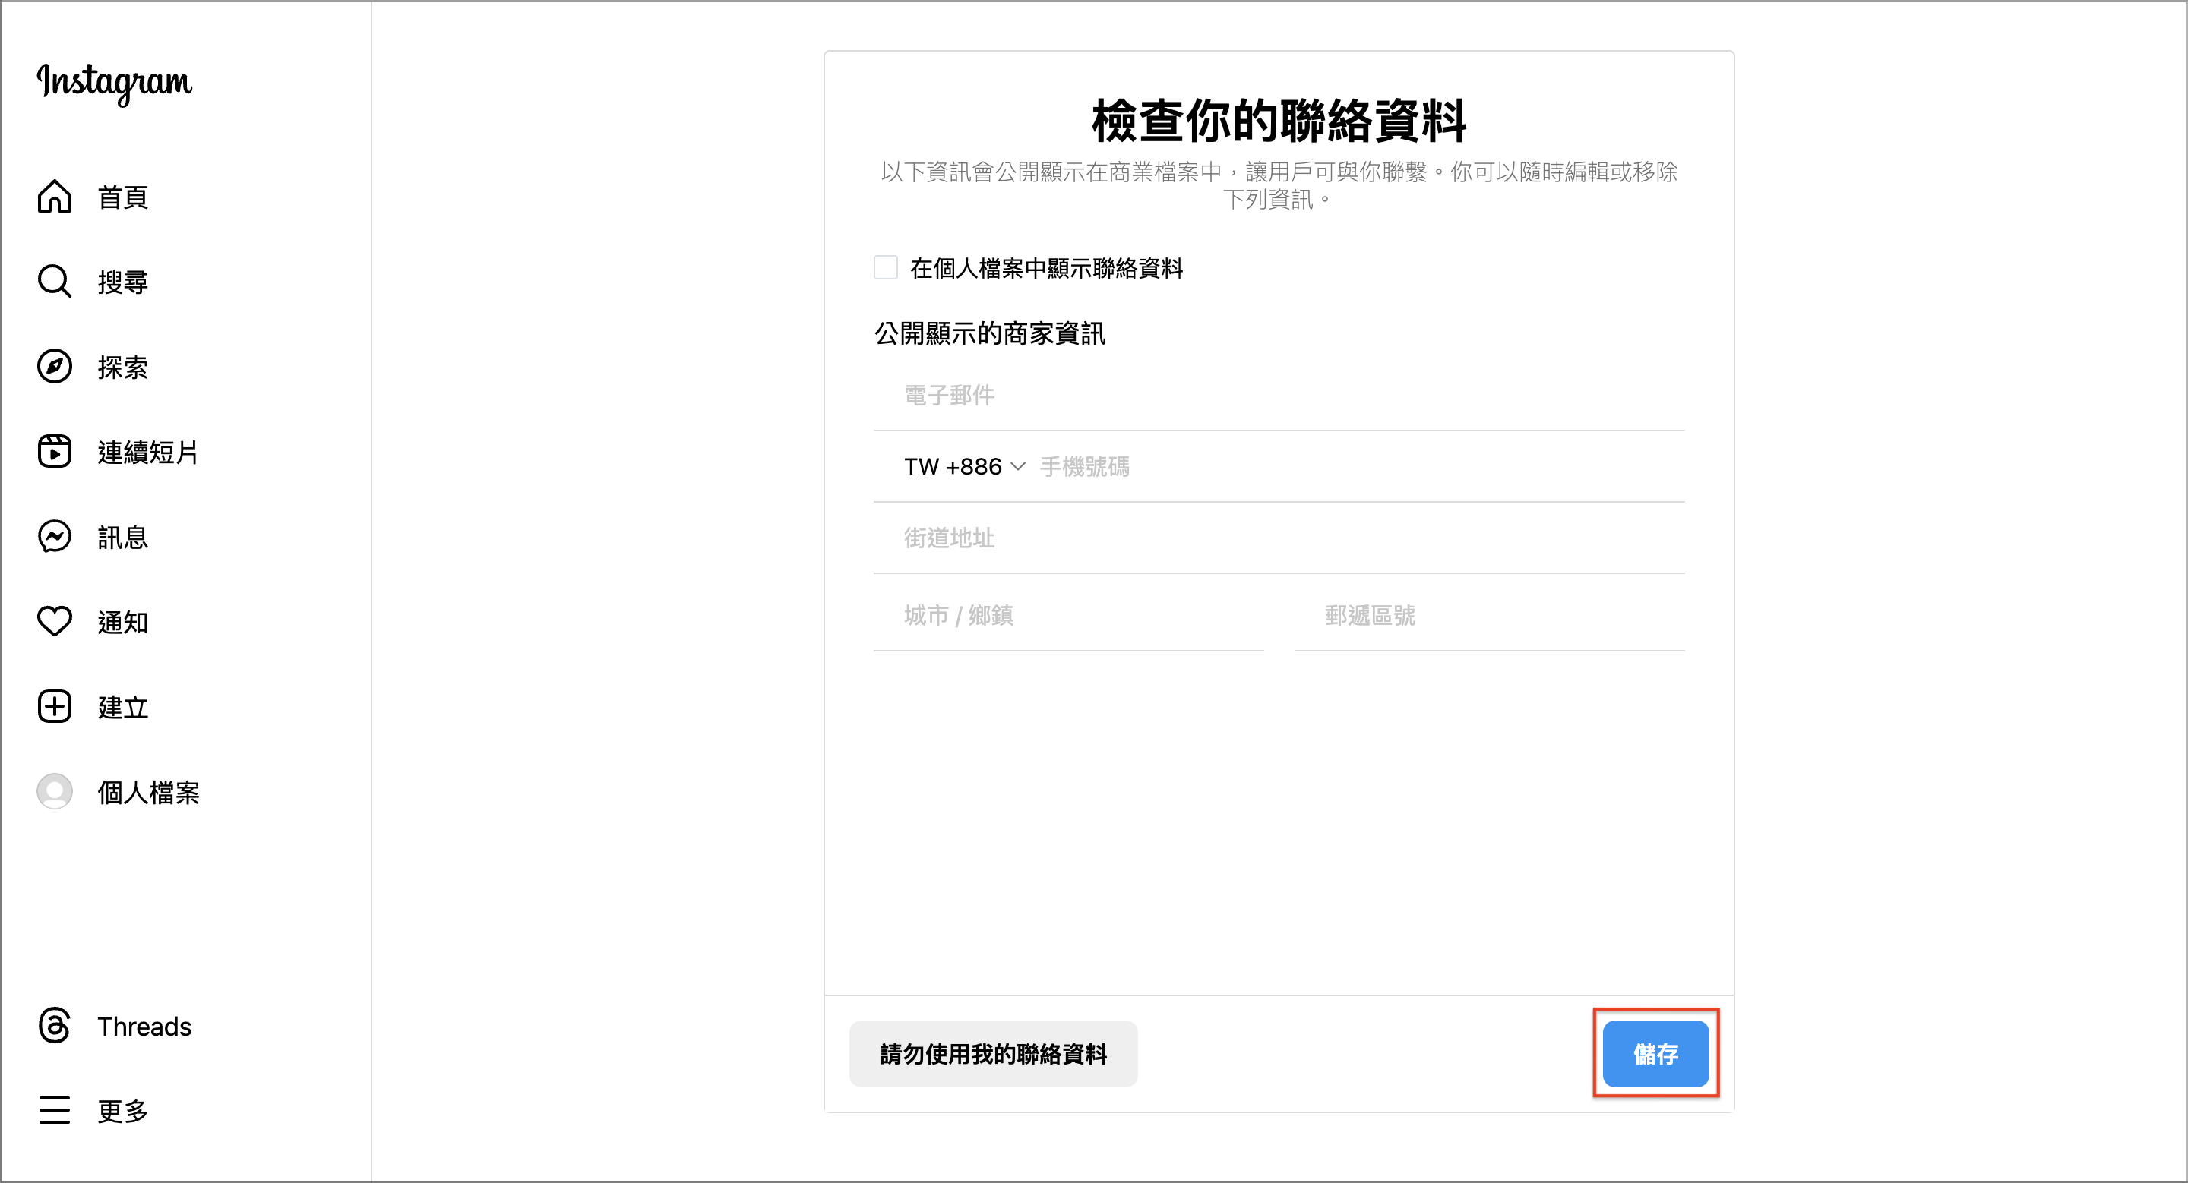
Task: Open the Messenger (訊息) icon
Action: [55, 536]
